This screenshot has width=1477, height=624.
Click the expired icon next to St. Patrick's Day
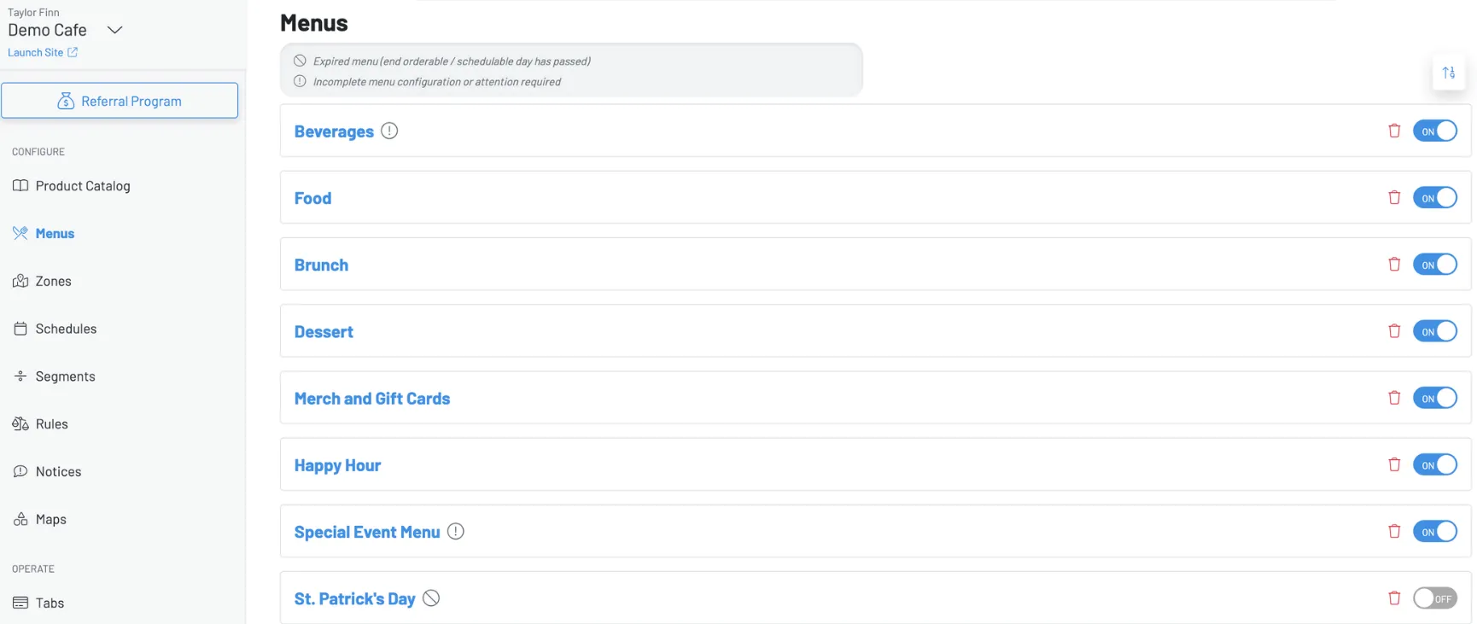[431, 598]
